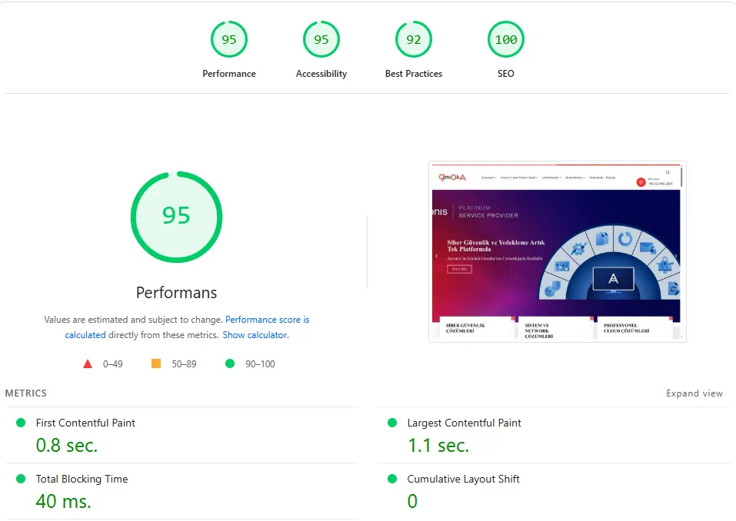Toggle the Expand view option for metrics
Image resolution: width=736 pixels, height=521 pixels.
pyautogui.click(x=694, y=393)
